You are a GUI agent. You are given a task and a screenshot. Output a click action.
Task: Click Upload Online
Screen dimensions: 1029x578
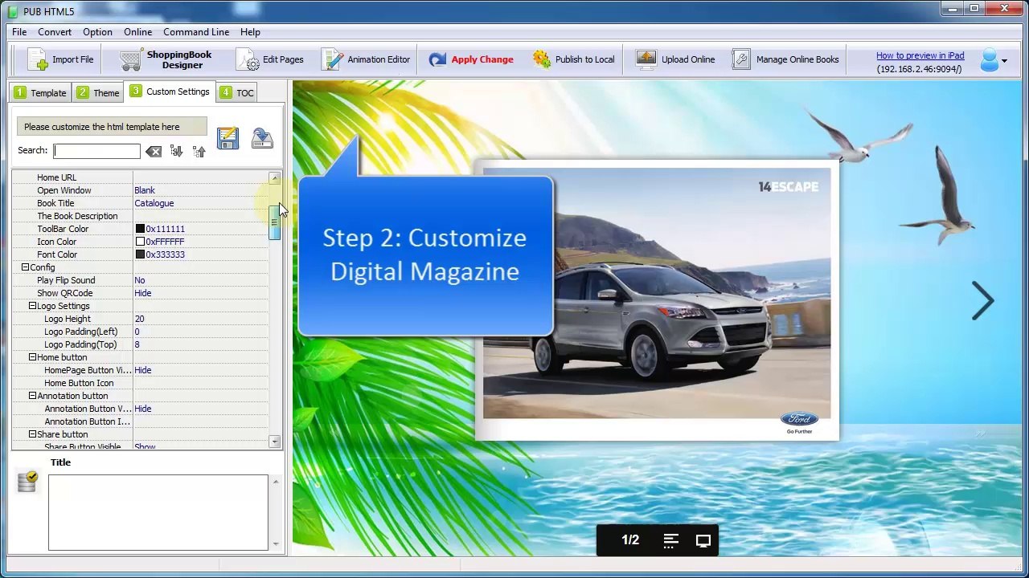(x=675, y=59)
